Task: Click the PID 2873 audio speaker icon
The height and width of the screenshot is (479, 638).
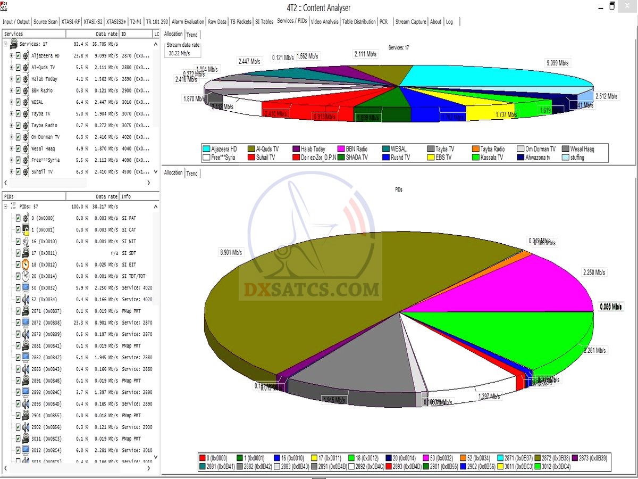Action: click(x=26, y=334)
